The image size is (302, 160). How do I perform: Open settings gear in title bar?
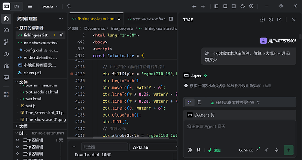(242, 7)
